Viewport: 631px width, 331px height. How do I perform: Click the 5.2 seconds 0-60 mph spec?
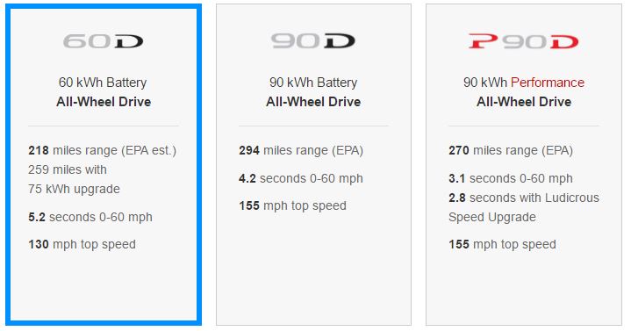click(x=90, y=217)
